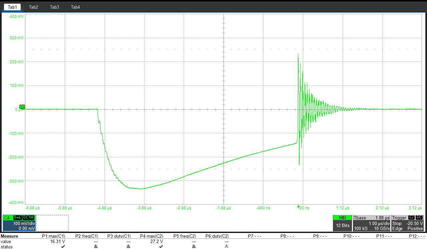This screenshot has height=249, width=427.
Task: Open the C4 channel descriptor box
Action: pos(19,223)
